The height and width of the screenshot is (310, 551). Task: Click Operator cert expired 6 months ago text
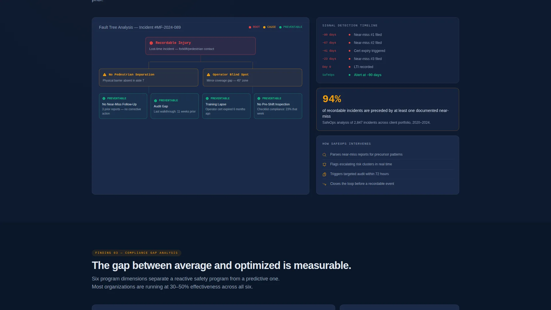(x=225, y=111)
